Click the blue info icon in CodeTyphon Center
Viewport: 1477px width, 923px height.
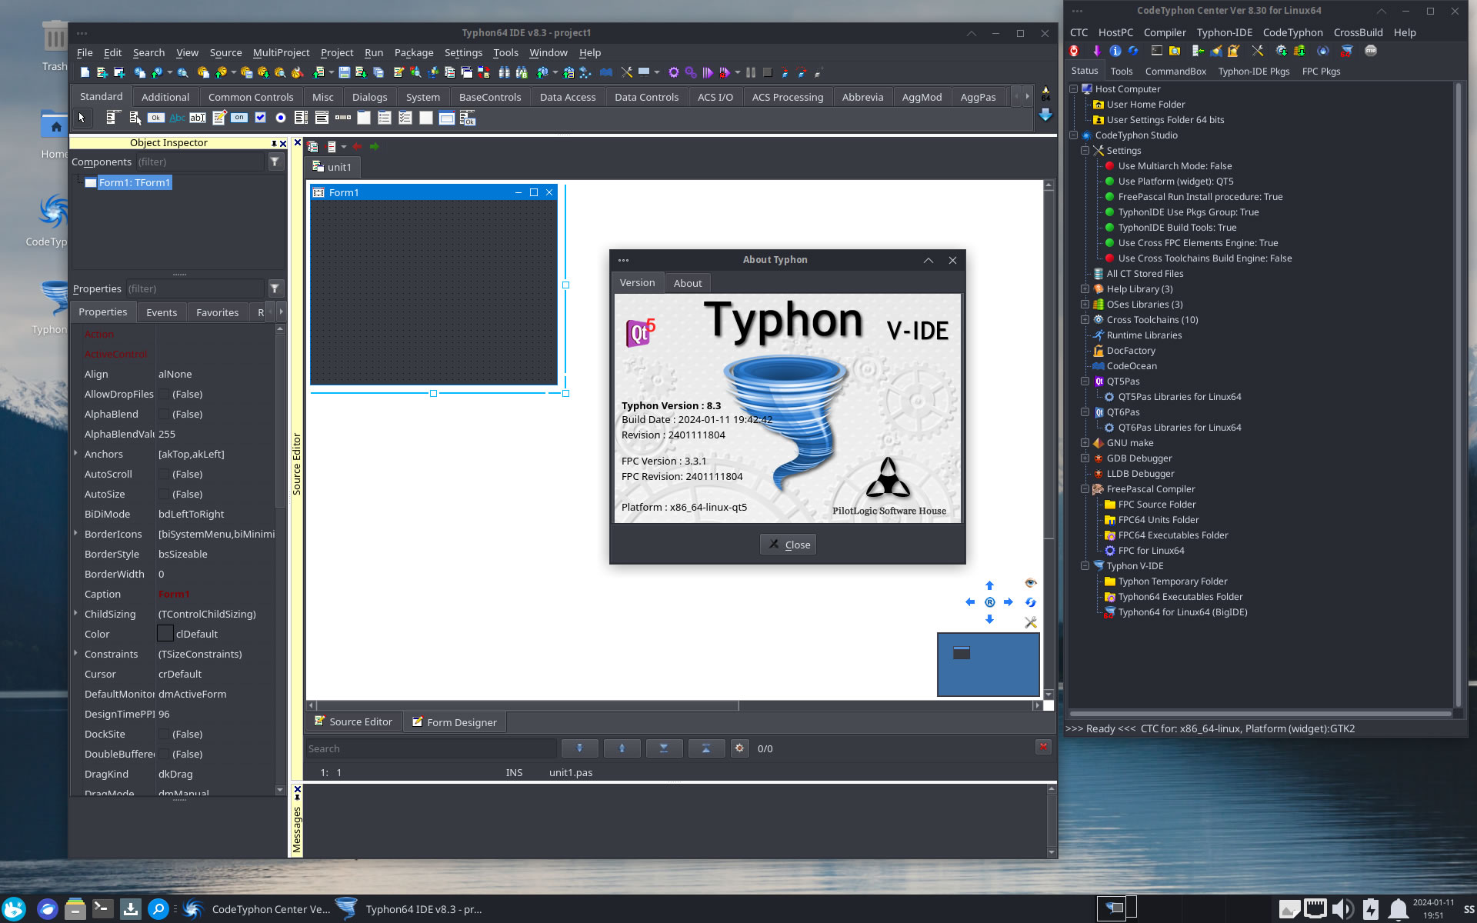tap(1115, 51)
